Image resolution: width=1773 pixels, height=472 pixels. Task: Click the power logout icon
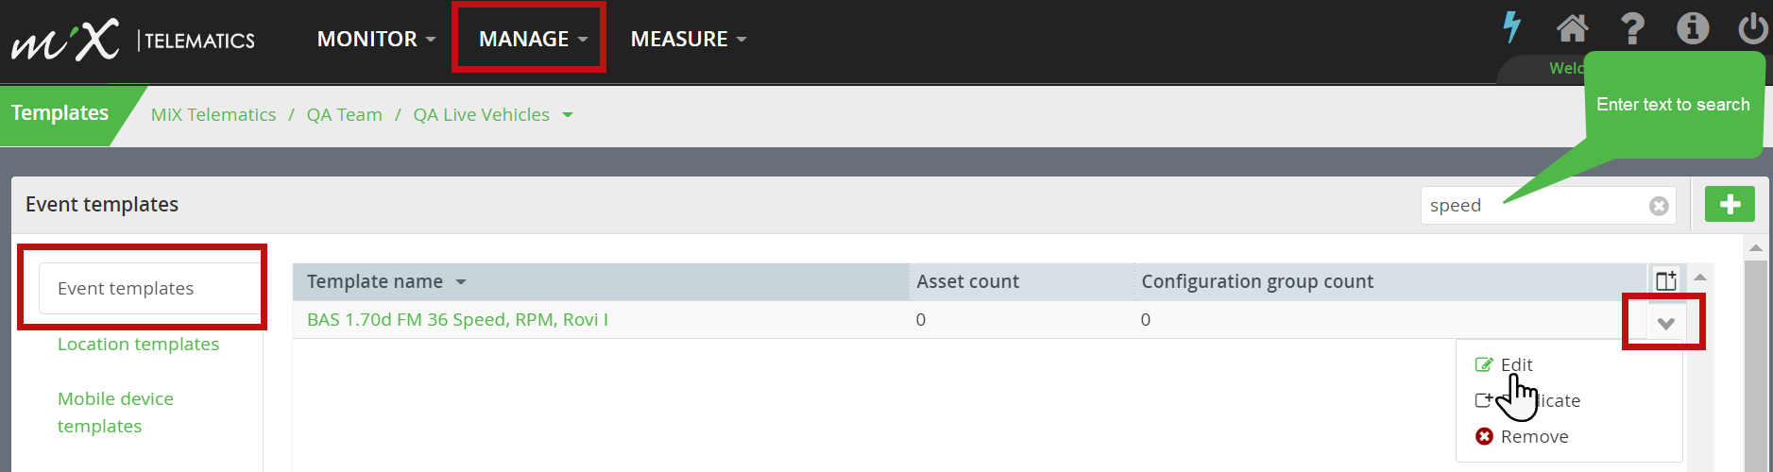click(x=1754, y=28)
